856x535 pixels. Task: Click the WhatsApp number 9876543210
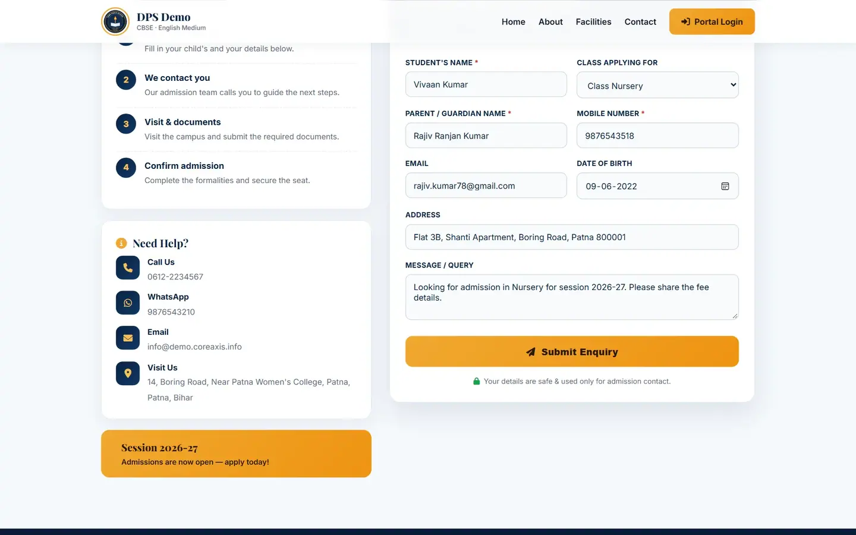(x=171, y=312)
